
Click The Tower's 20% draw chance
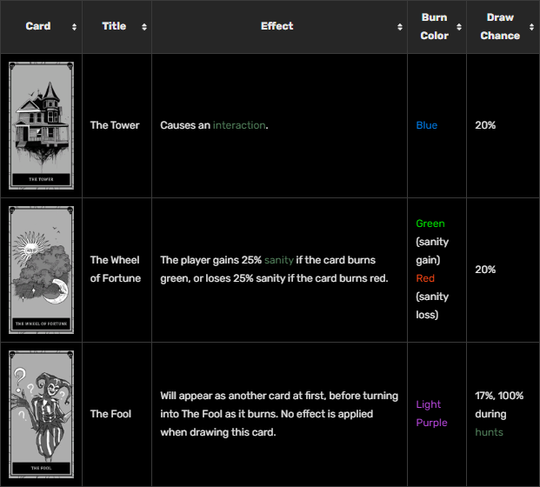coord(485,125)
